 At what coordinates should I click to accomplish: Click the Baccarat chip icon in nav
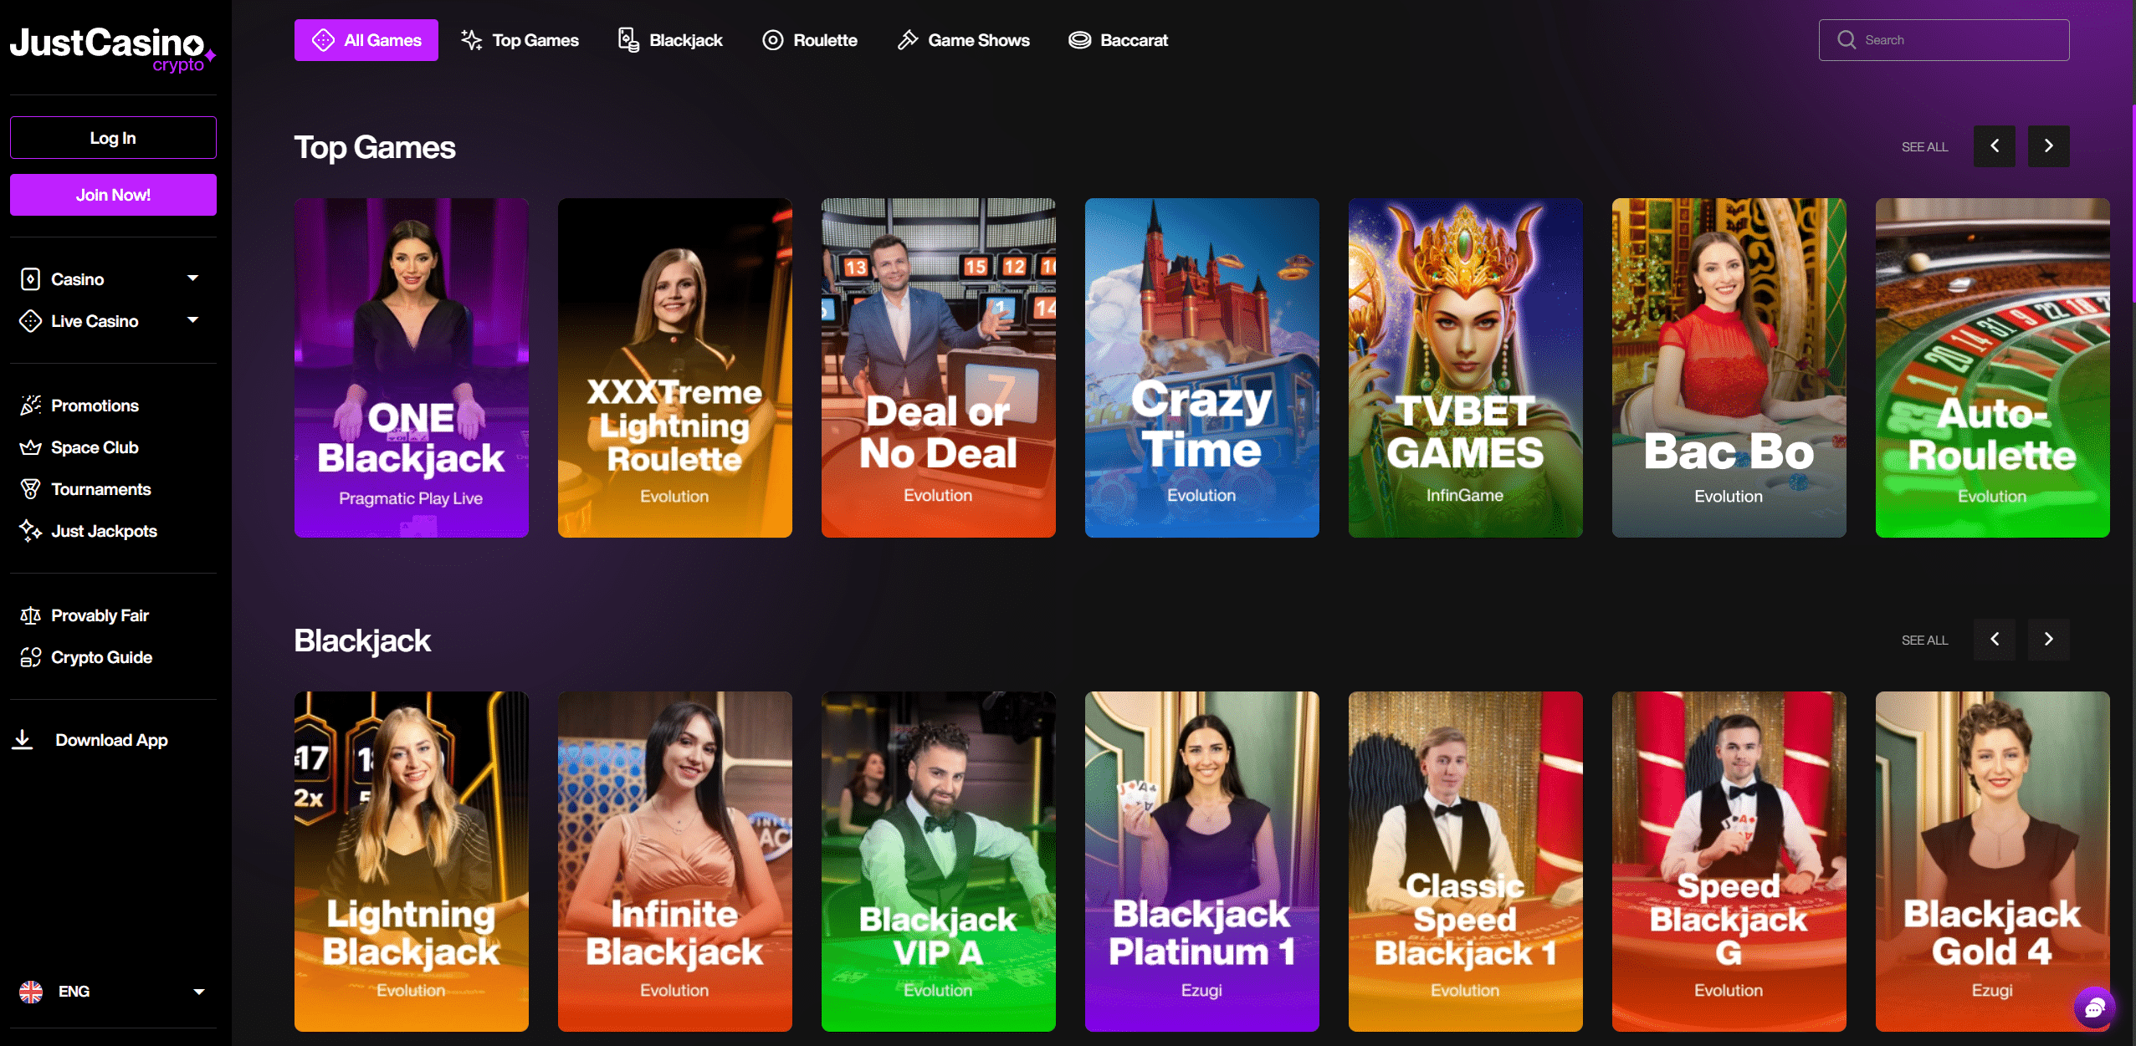pyautogui.click(x=1080, y=40)
